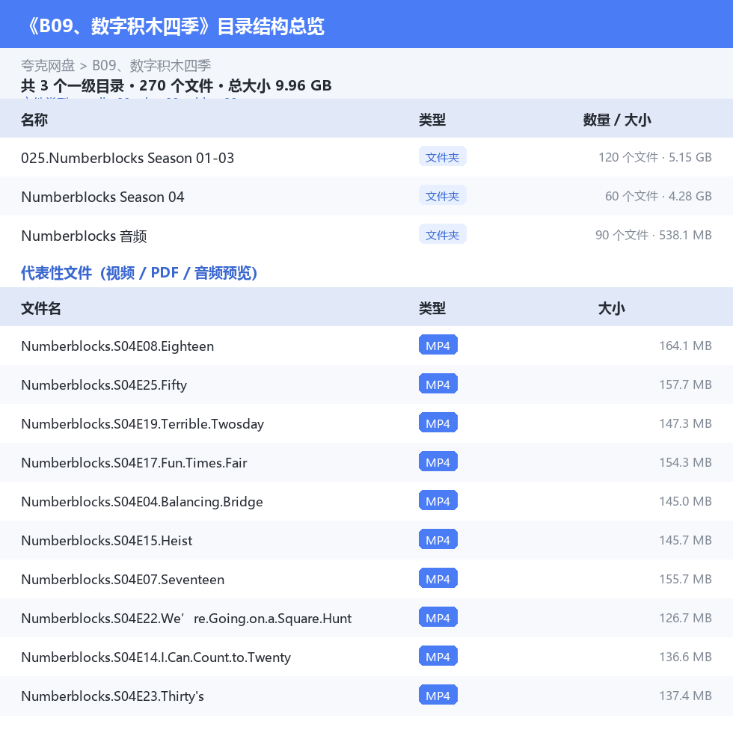Click 文件夹 badge in 025.Numberblocks Season 01-03 row
This screenshot has width=733, height=739.
point(443,156)
